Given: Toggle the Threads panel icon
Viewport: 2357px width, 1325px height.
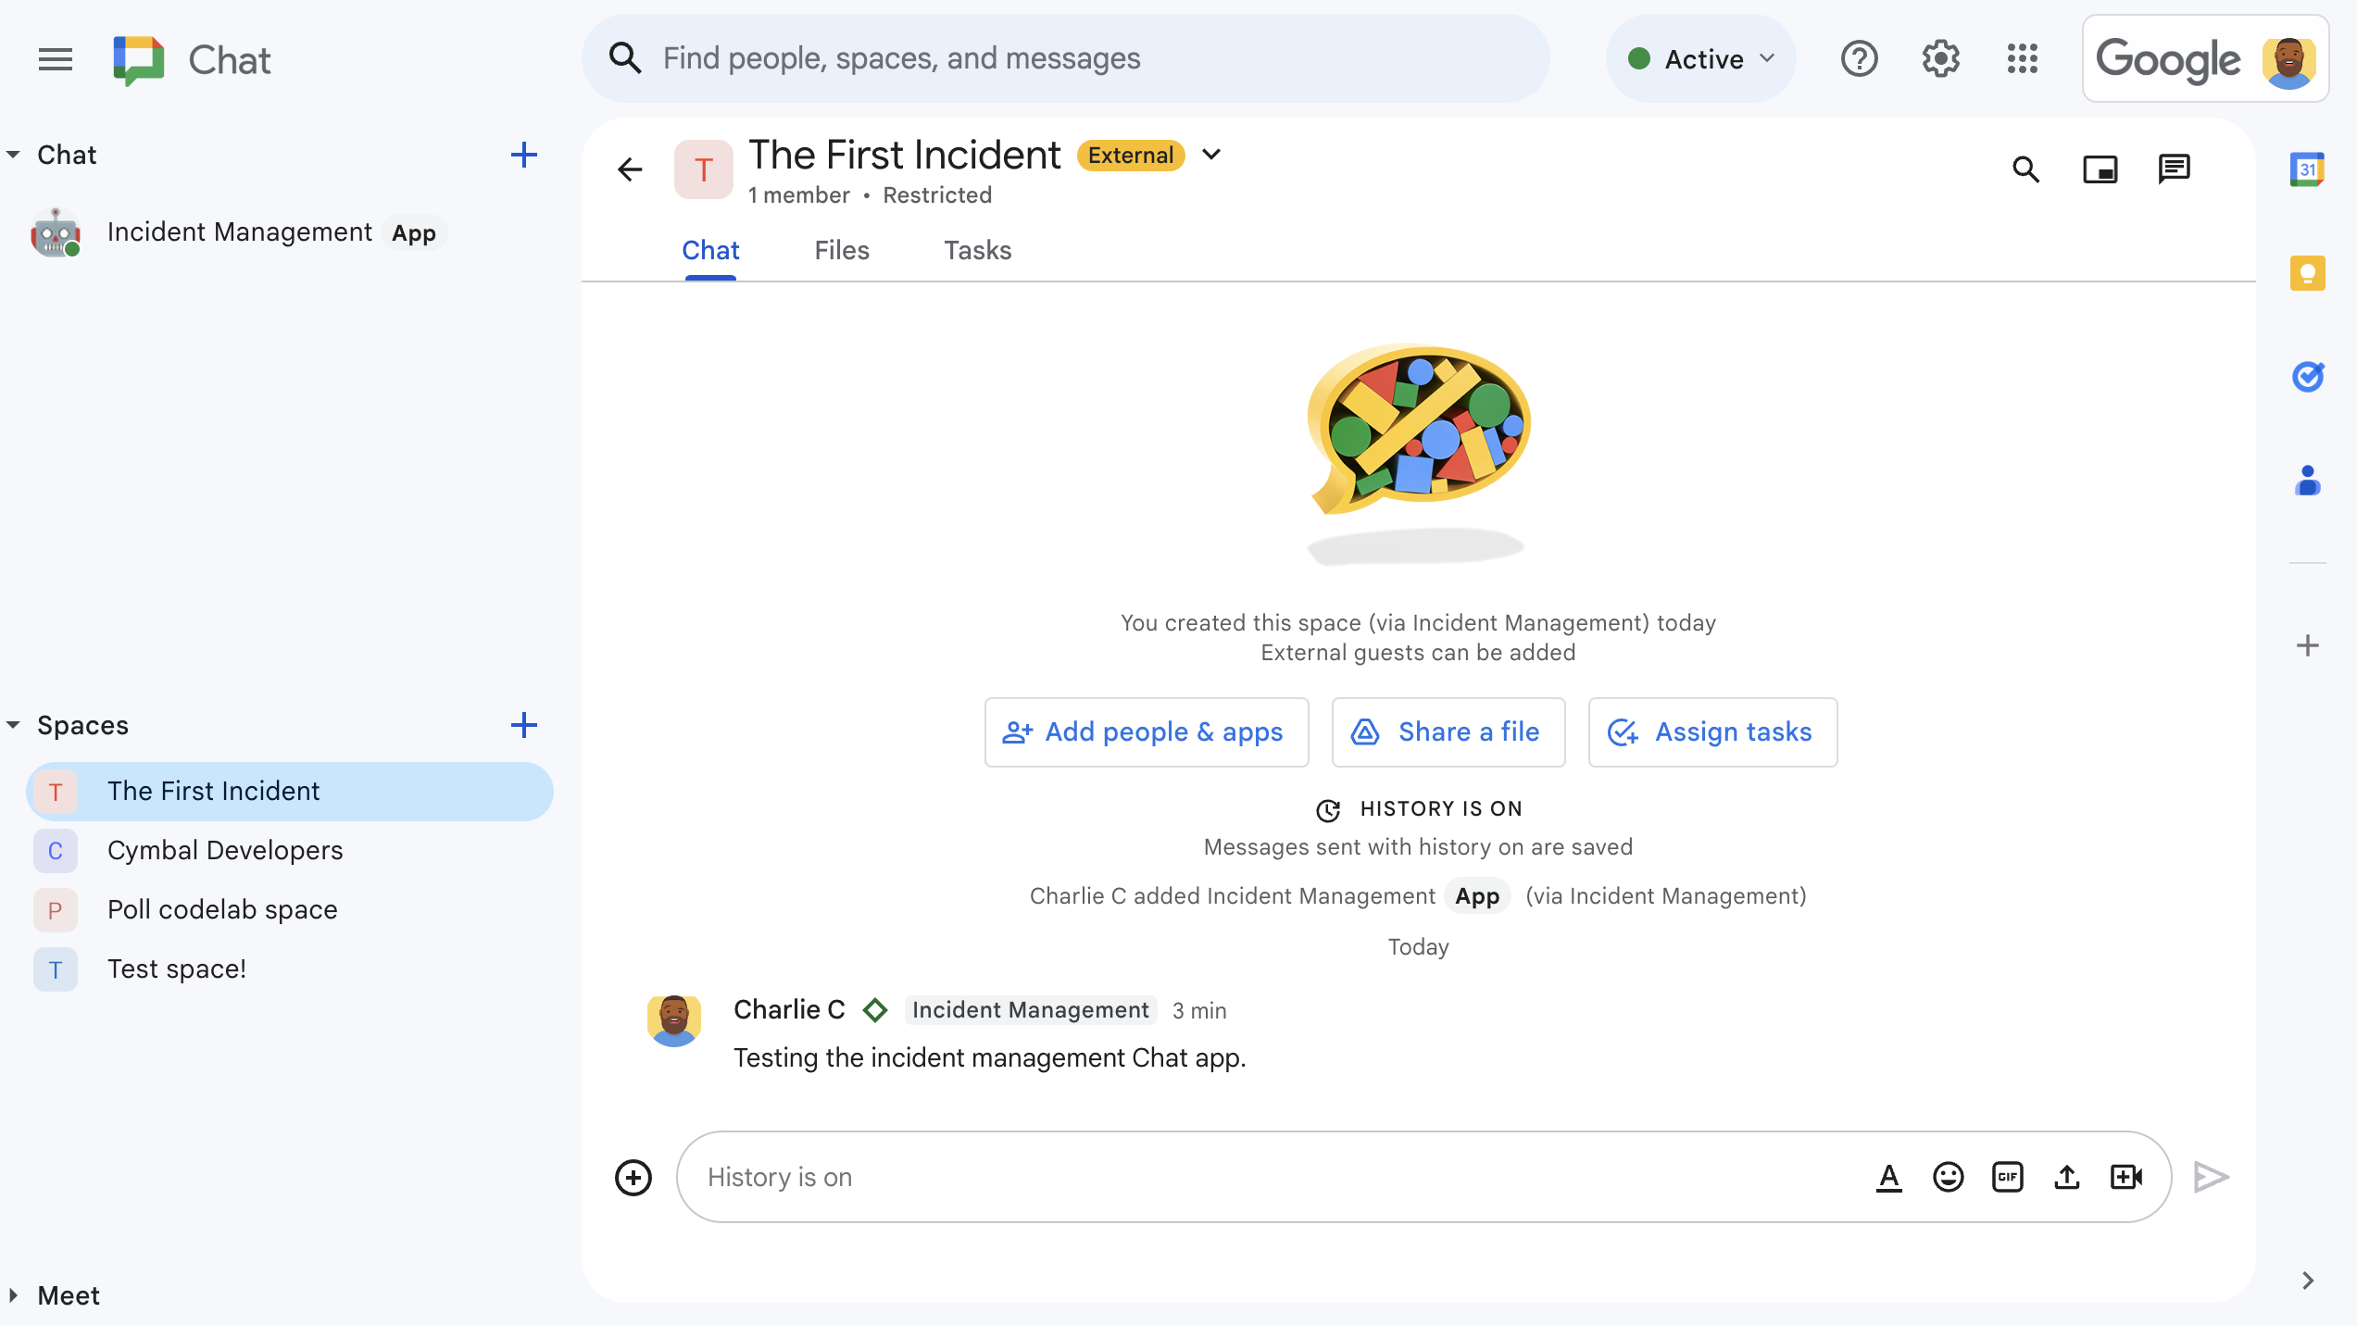Looking at the screenshot, I should click(2175, 169).
